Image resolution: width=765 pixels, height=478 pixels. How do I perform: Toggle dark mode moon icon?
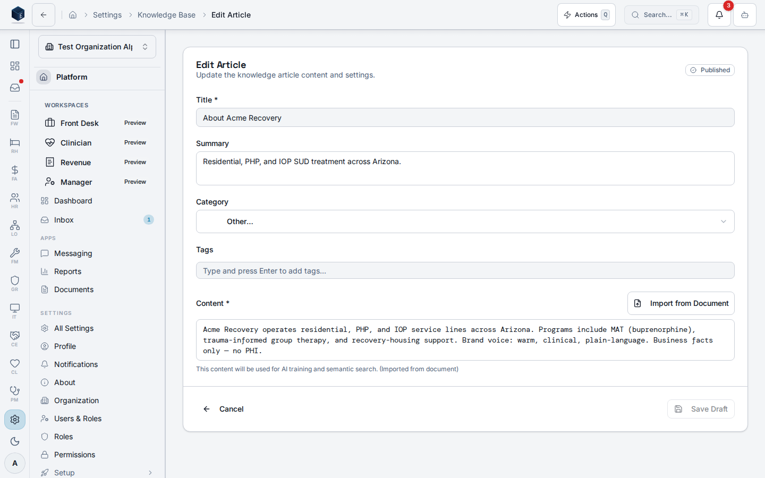click(x=15, y=441)
